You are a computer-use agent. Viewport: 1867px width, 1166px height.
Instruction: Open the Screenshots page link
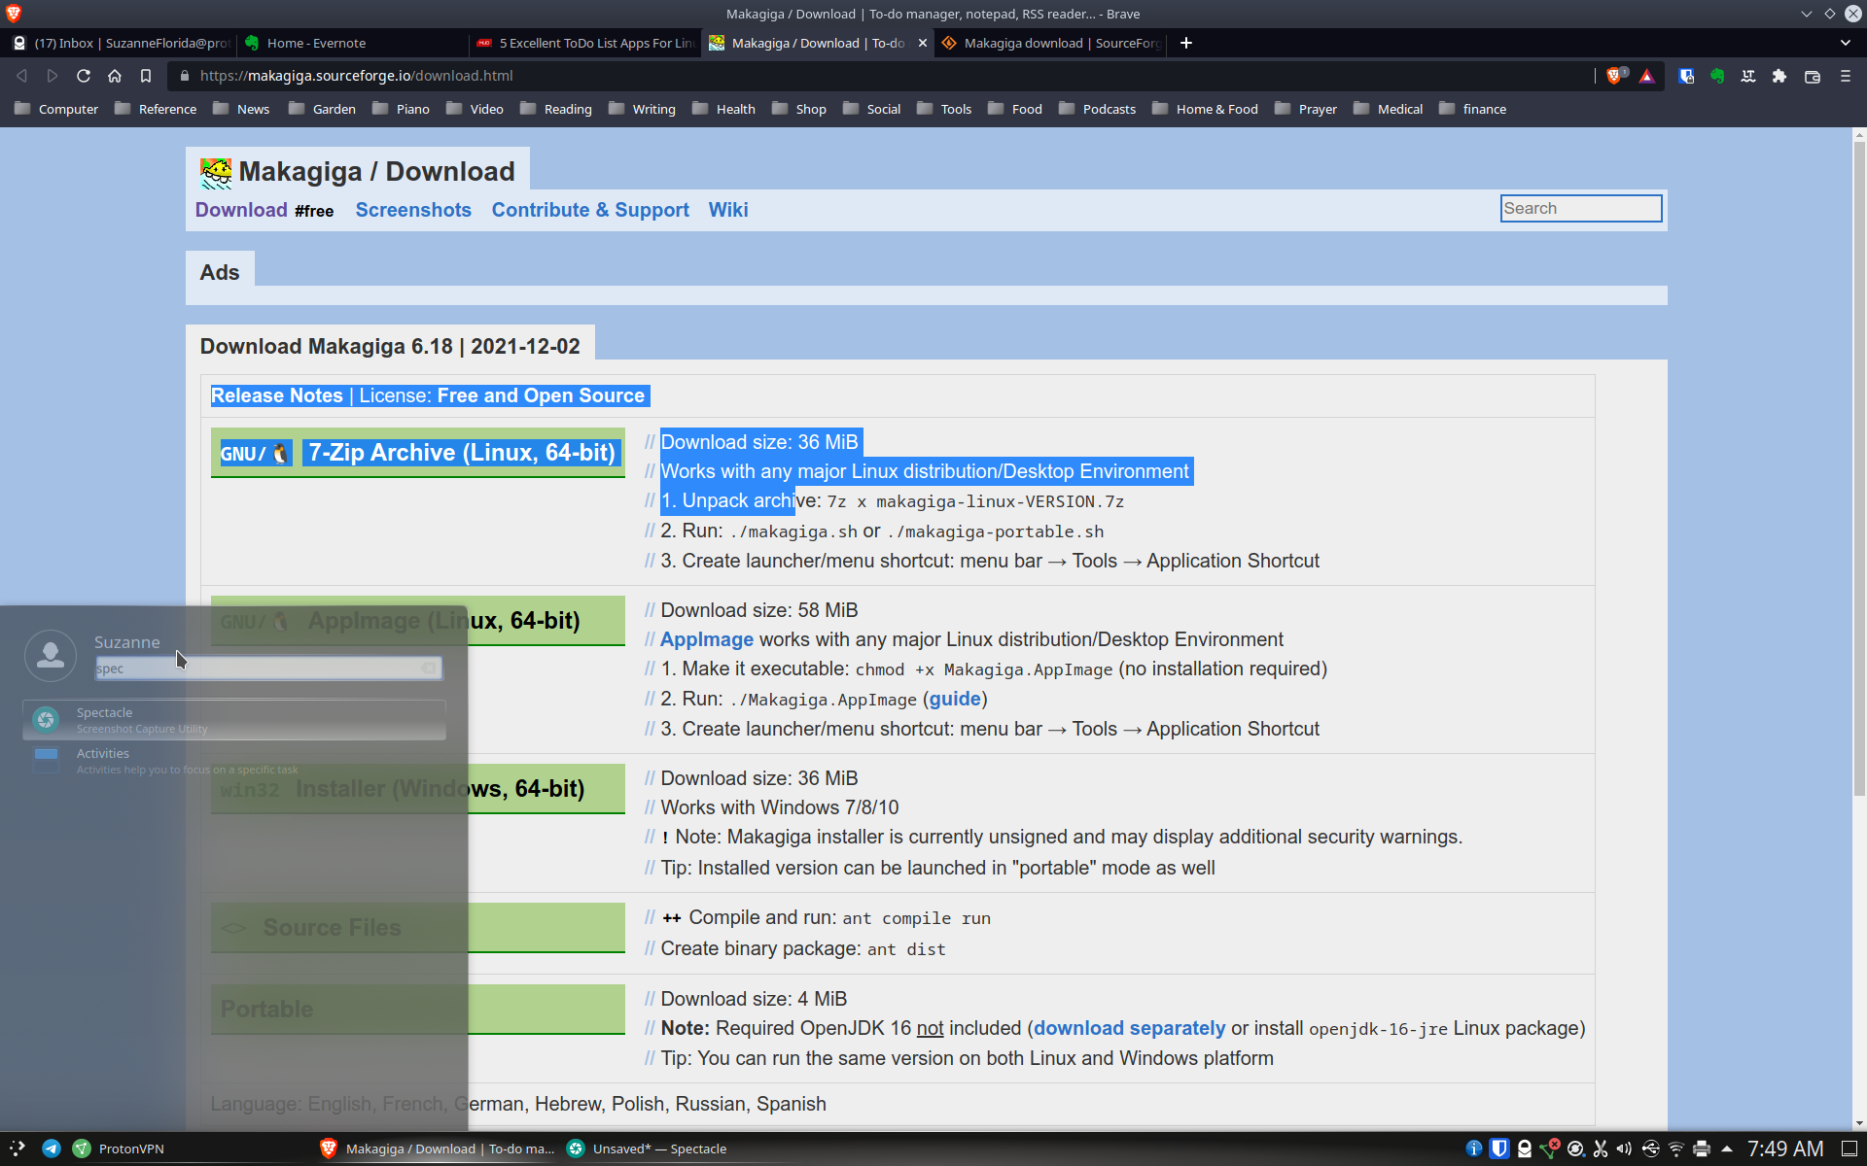click(413, 210)
